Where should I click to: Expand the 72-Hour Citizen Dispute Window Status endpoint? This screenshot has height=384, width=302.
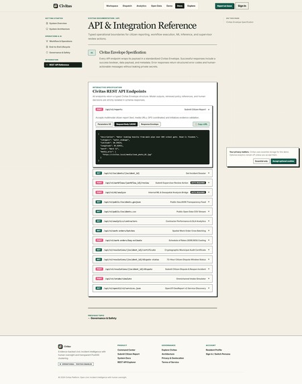[x=152, y=259]
